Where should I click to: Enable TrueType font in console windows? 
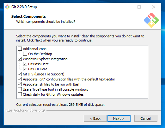pyautogui.click(x=20, y=89)
